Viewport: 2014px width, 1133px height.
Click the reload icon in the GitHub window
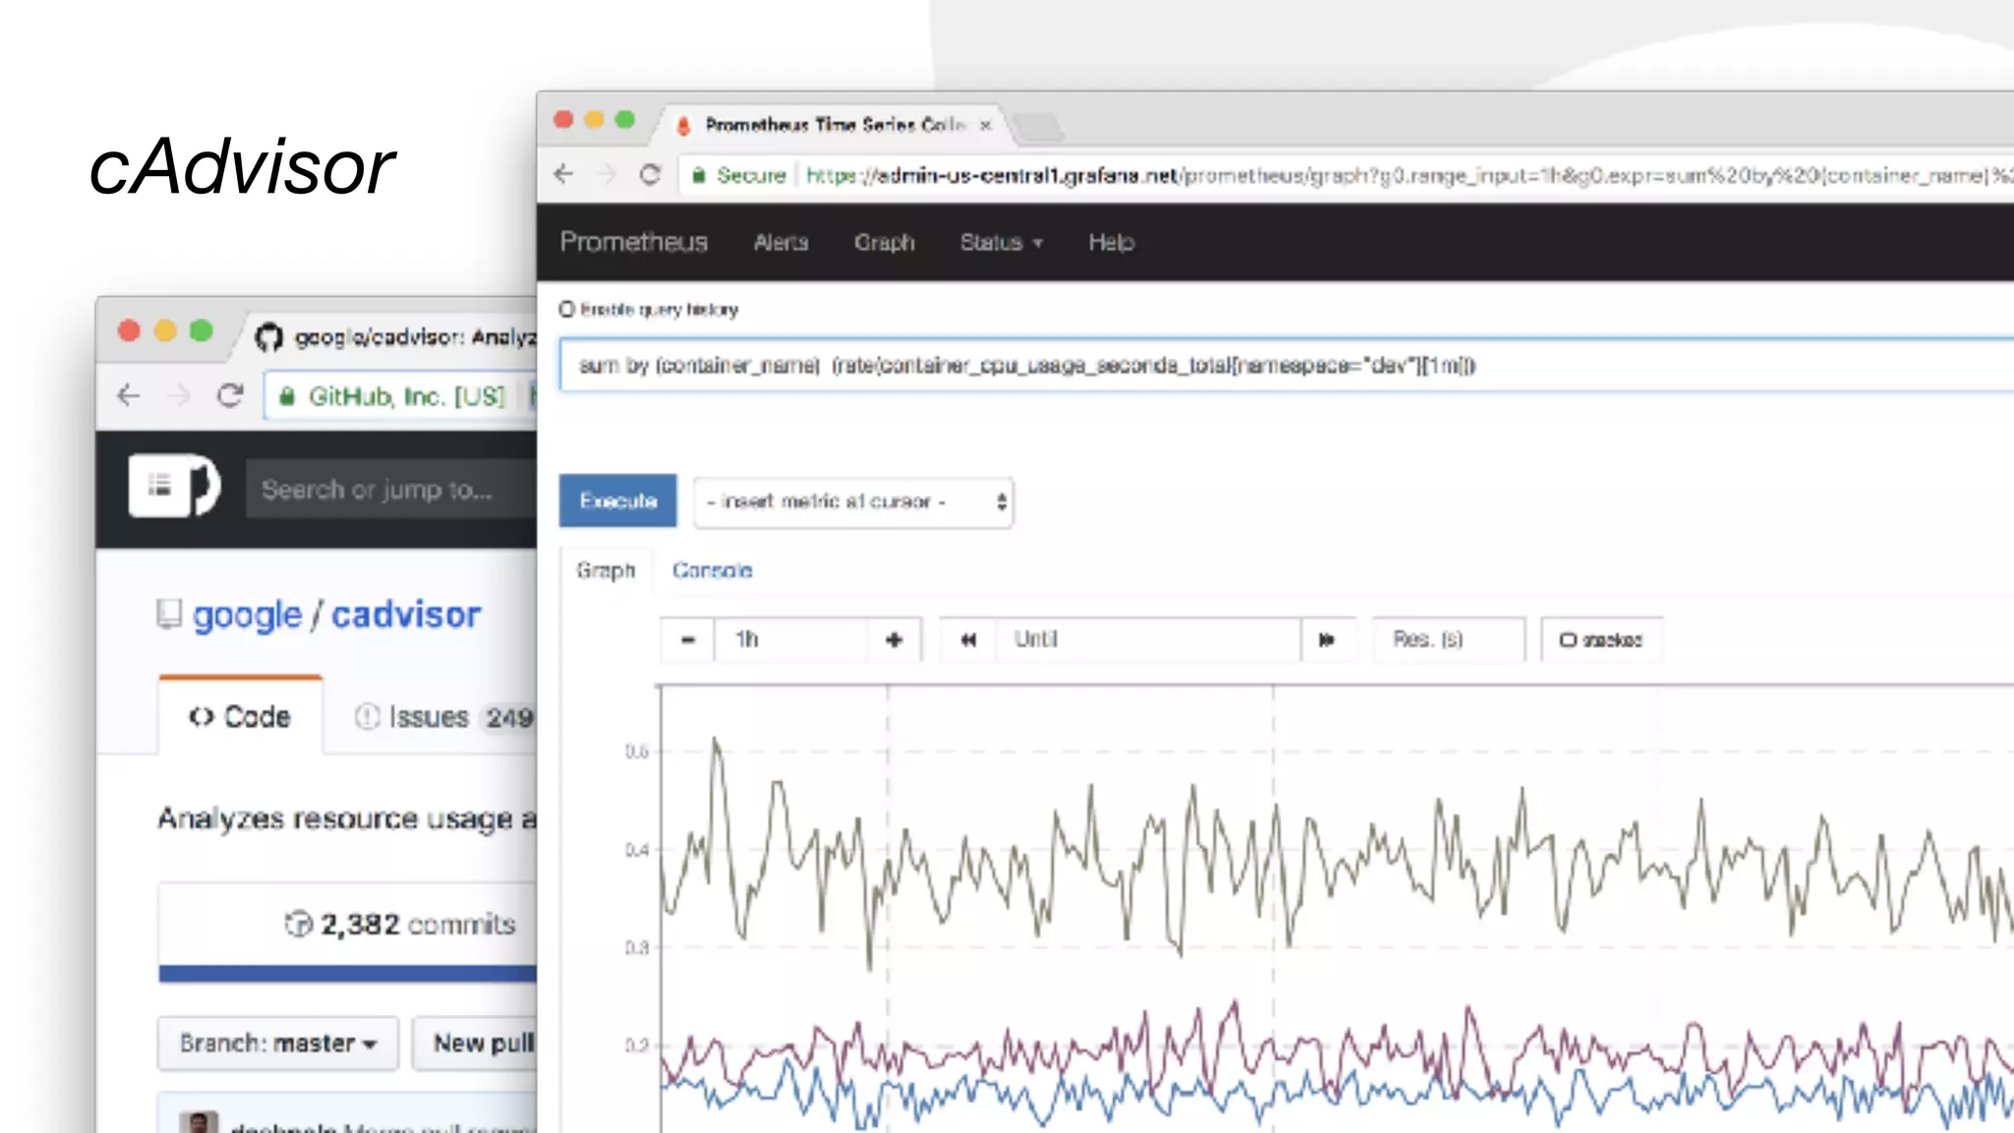(x=230, y=396)
